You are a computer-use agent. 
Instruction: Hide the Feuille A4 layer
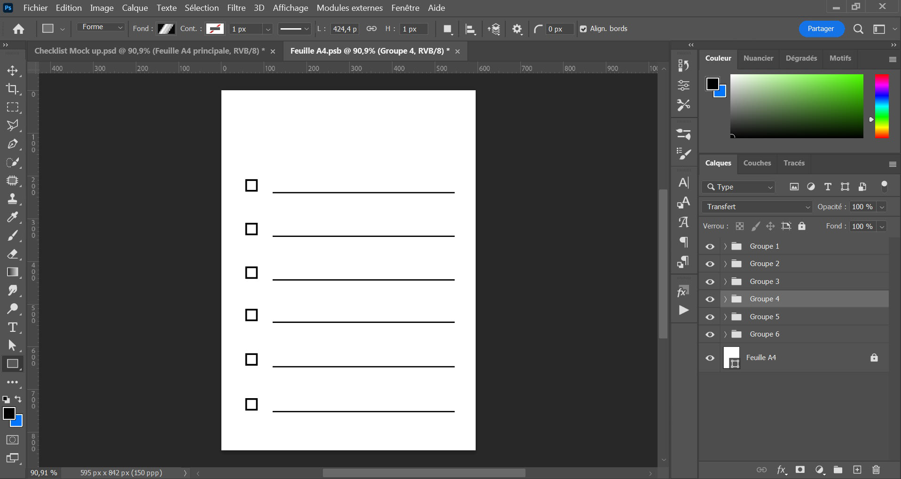pos(710,358)
